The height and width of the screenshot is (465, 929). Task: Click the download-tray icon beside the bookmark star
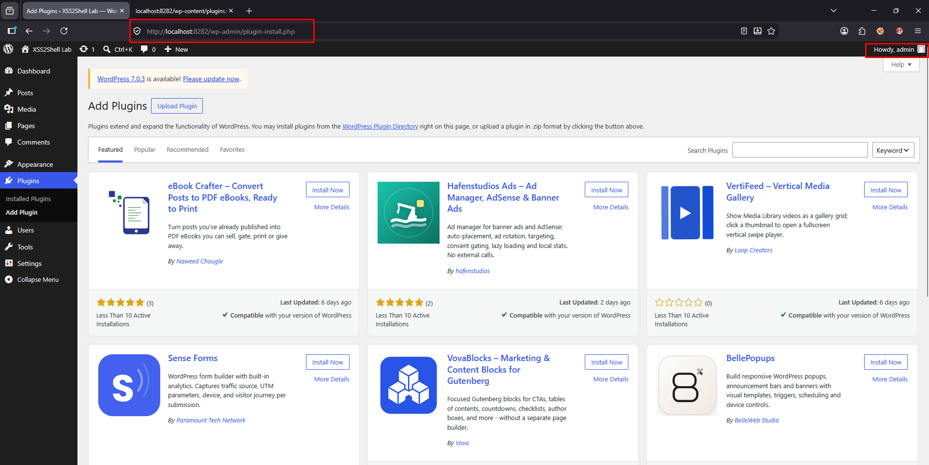(x=758, y=31)
